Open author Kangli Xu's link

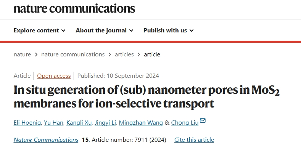(x=79, y=123)
